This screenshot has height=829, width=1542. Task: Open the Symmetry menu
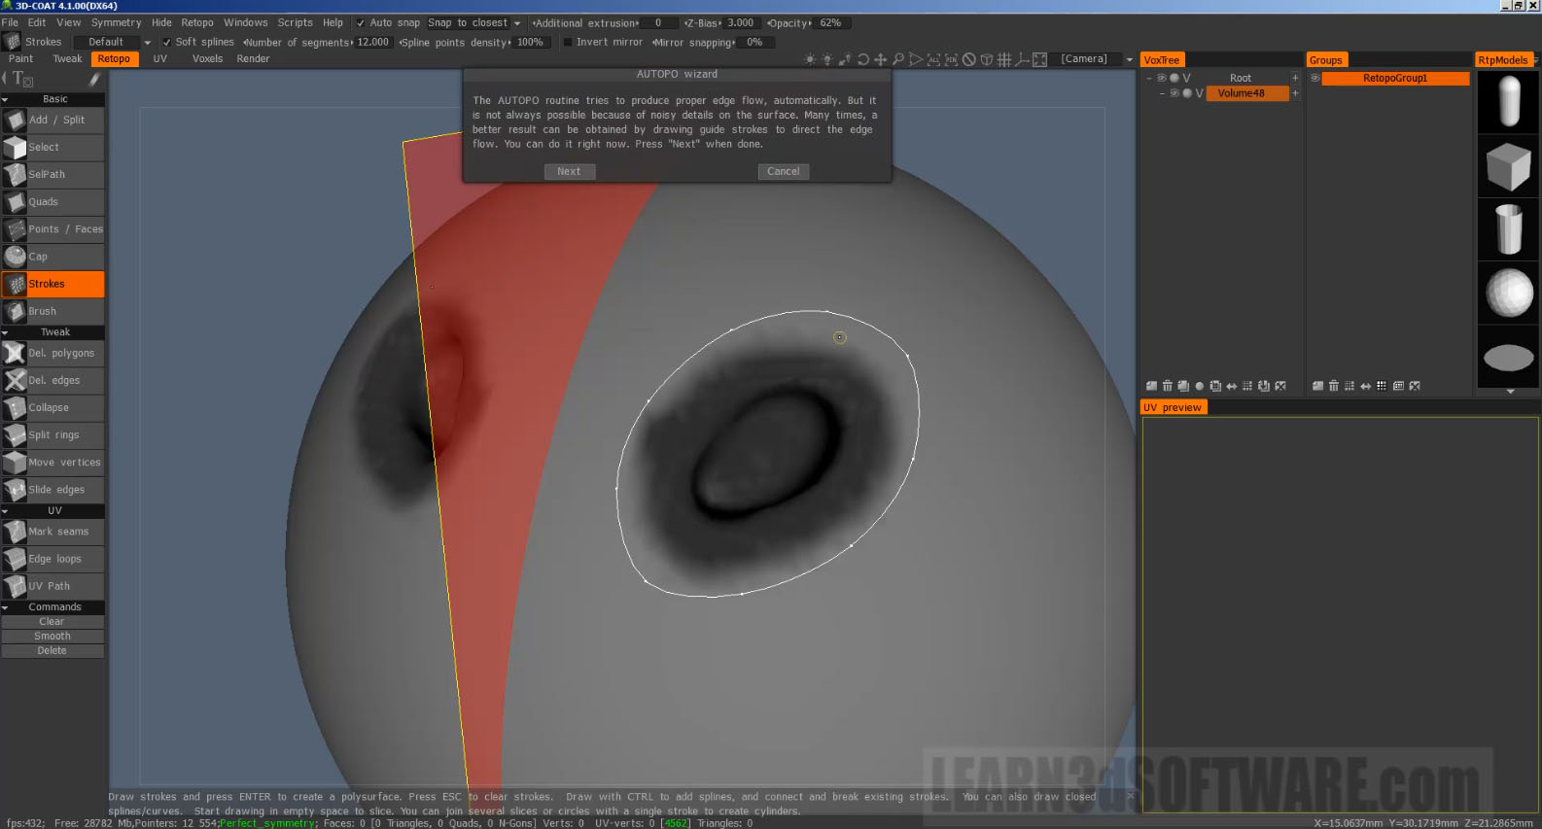116,22
